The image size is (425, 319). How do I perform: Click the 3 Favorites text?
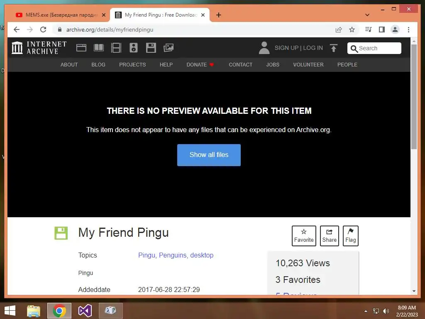[x=298, y=280]
